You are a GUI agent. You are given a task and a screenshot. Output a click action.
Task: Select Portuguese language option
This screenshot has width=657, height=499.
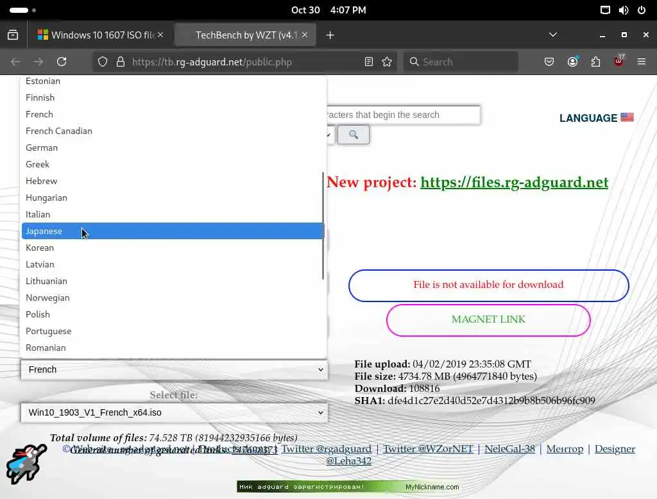point(173,331)
